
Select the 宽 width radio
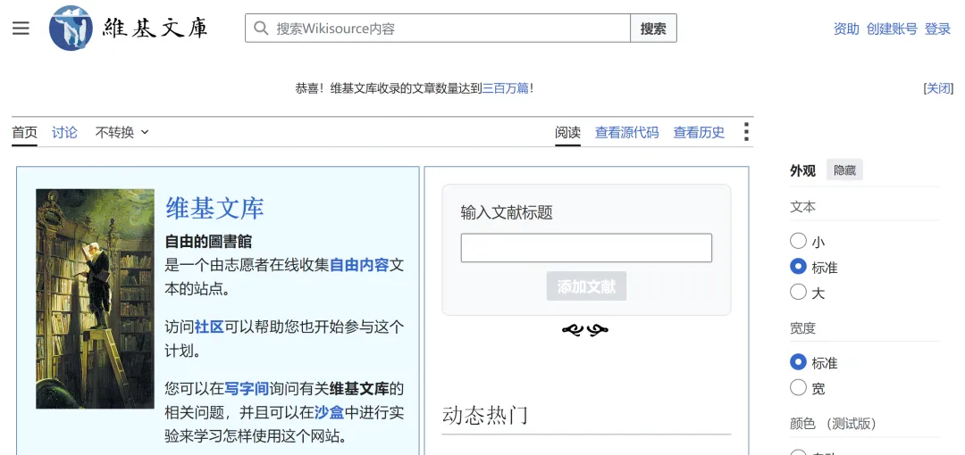(798, 387)
